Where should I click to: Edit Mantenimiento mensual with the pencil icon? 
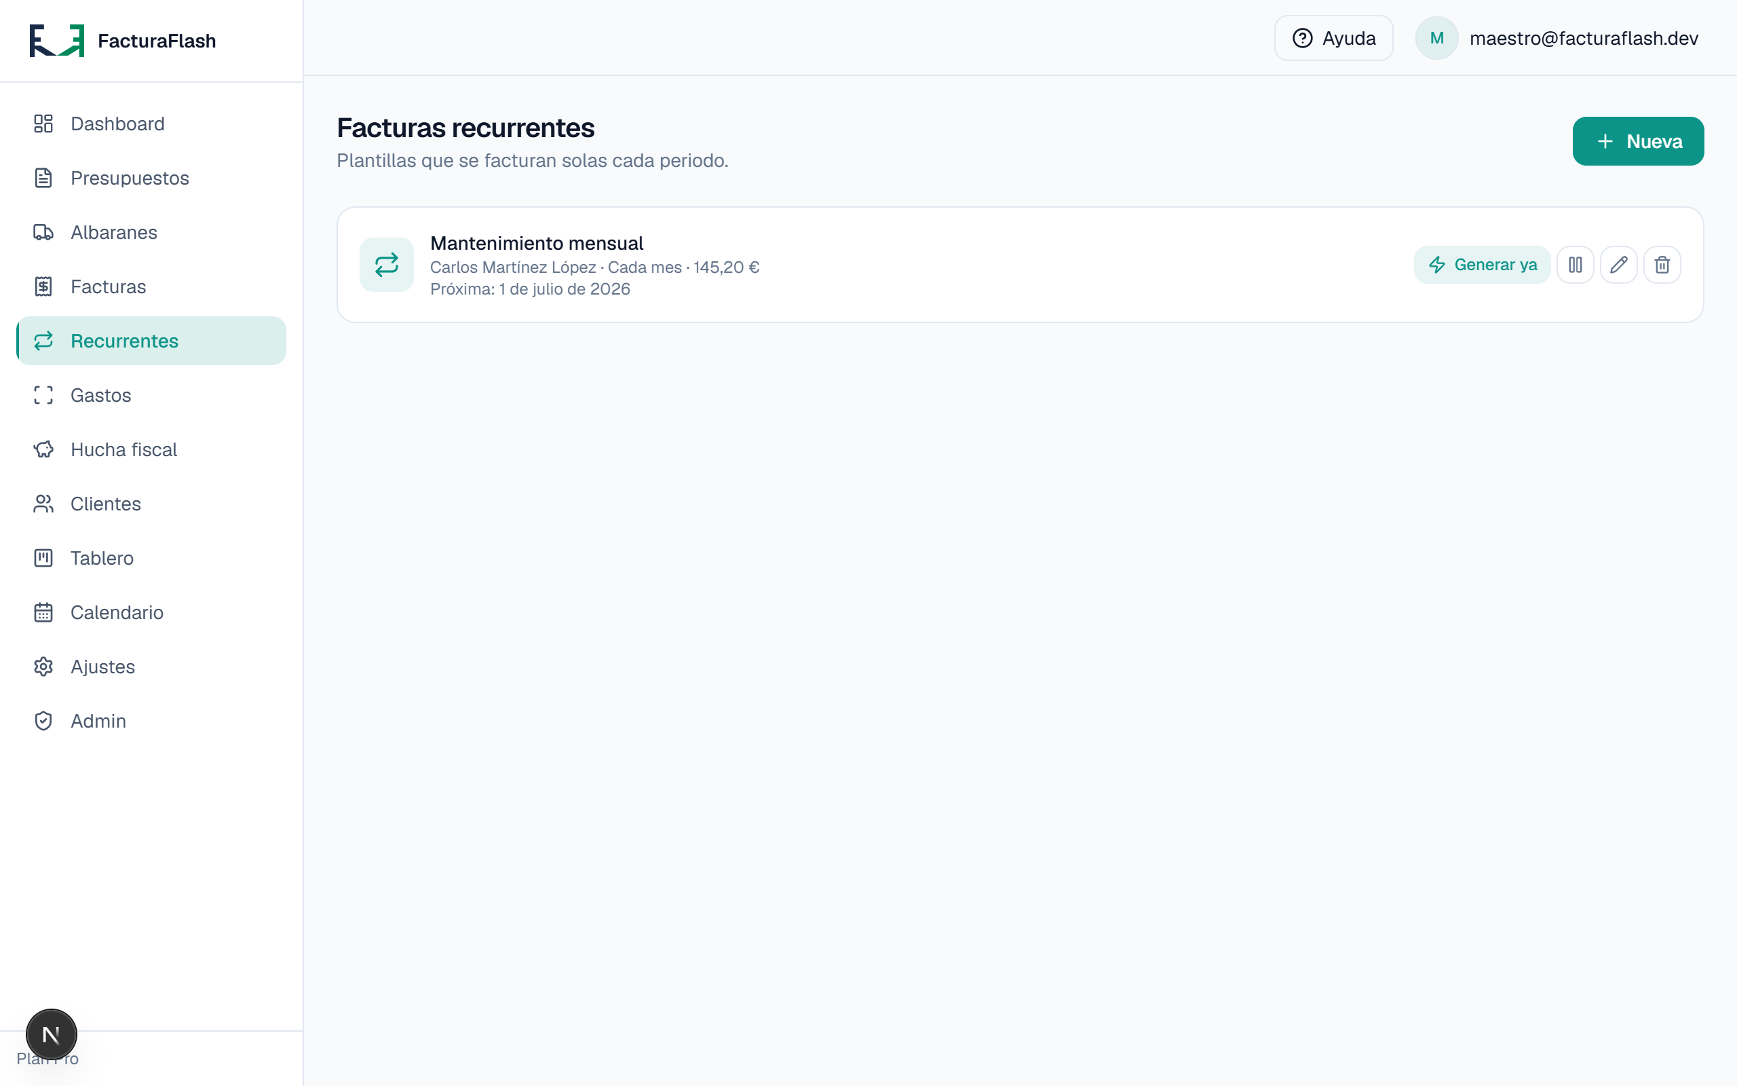(x=1618, y=265)
